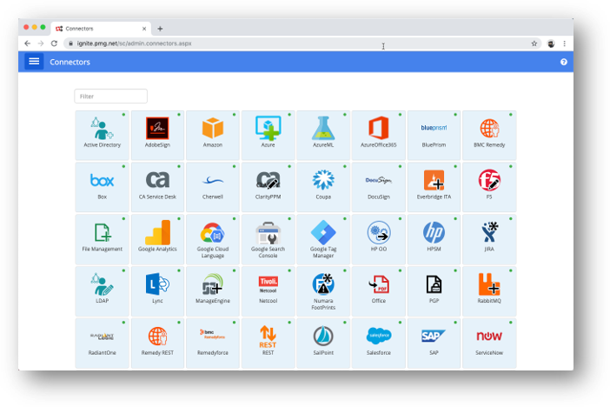This screenshot has height=407, width=610.
Task: Select the HP OO connector
Action: coord(379,239)
